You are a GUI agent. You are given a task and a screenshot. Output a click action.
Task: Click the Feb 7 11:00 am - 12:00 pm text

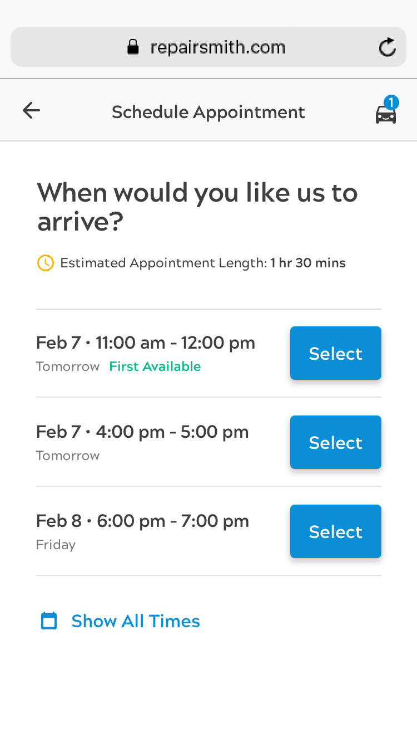pyautogui.click(x=146, y=343)
